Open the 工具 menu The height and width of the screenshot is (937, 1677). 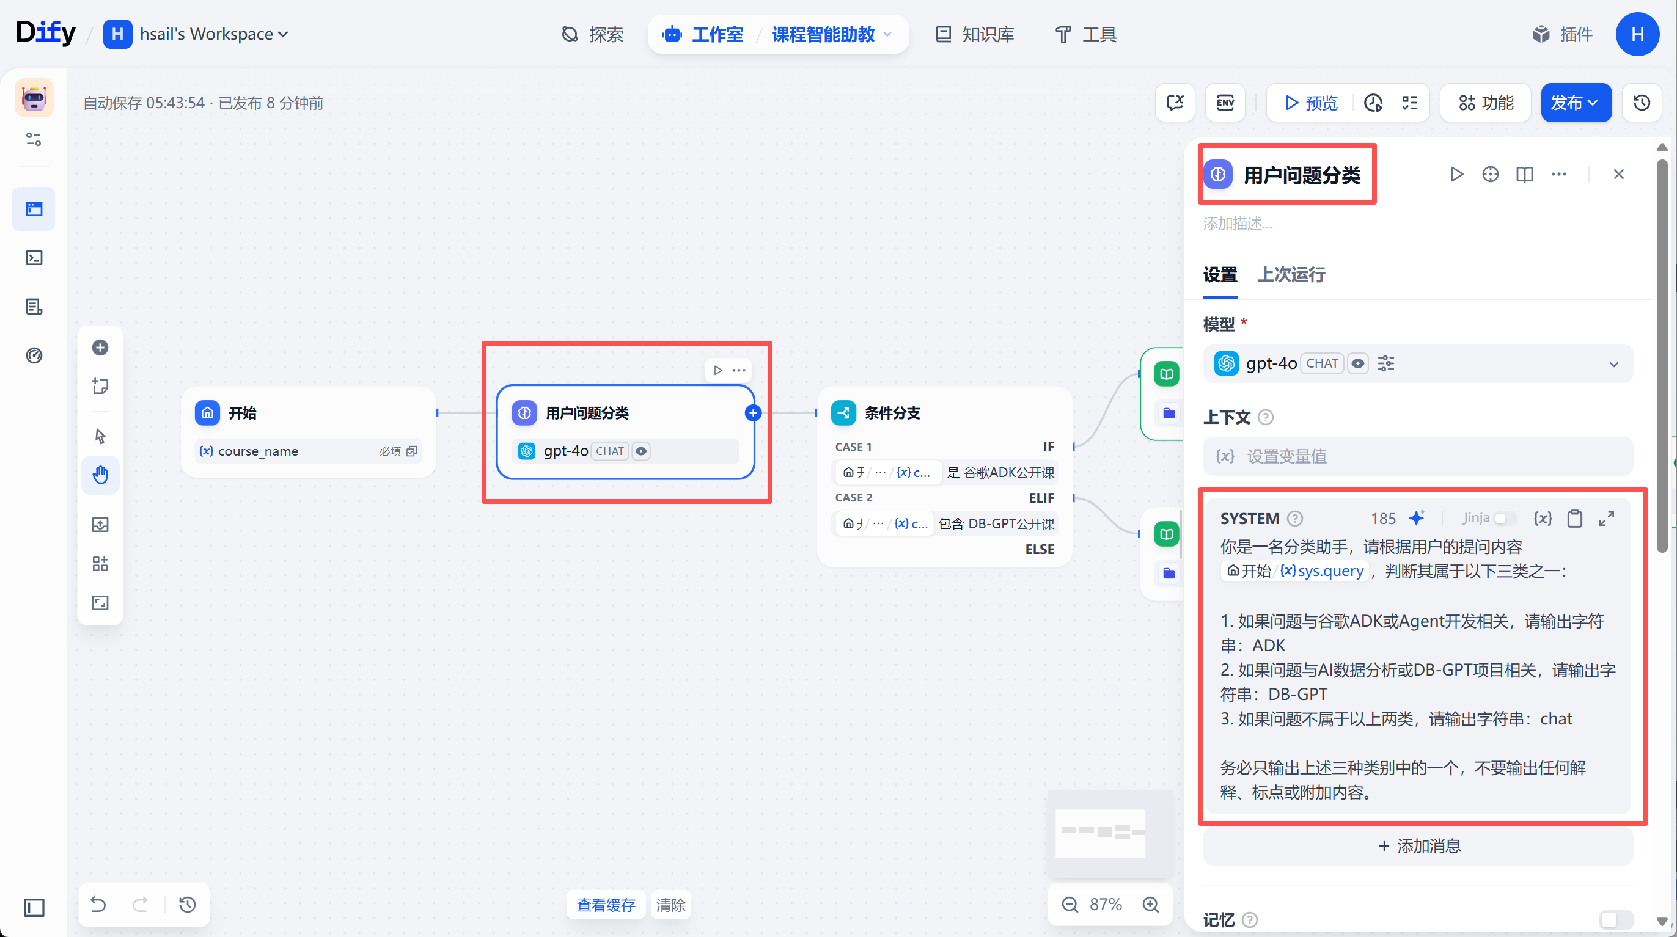[1085, 34]
